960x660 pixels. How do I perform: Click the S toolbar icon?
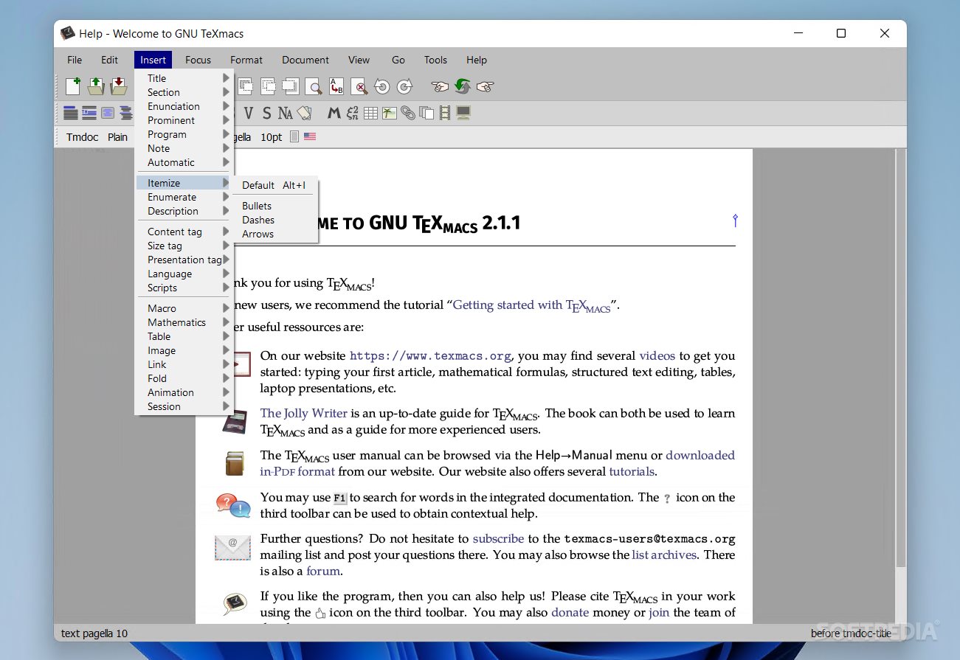pyautogui.click(x=266, y=113)
